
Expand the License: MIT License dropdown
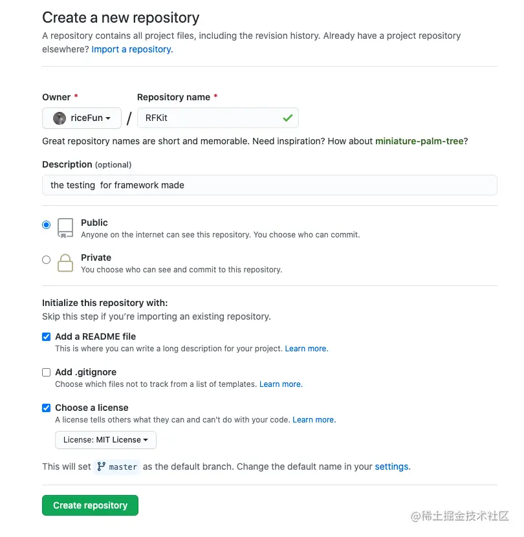pos(105,440)
